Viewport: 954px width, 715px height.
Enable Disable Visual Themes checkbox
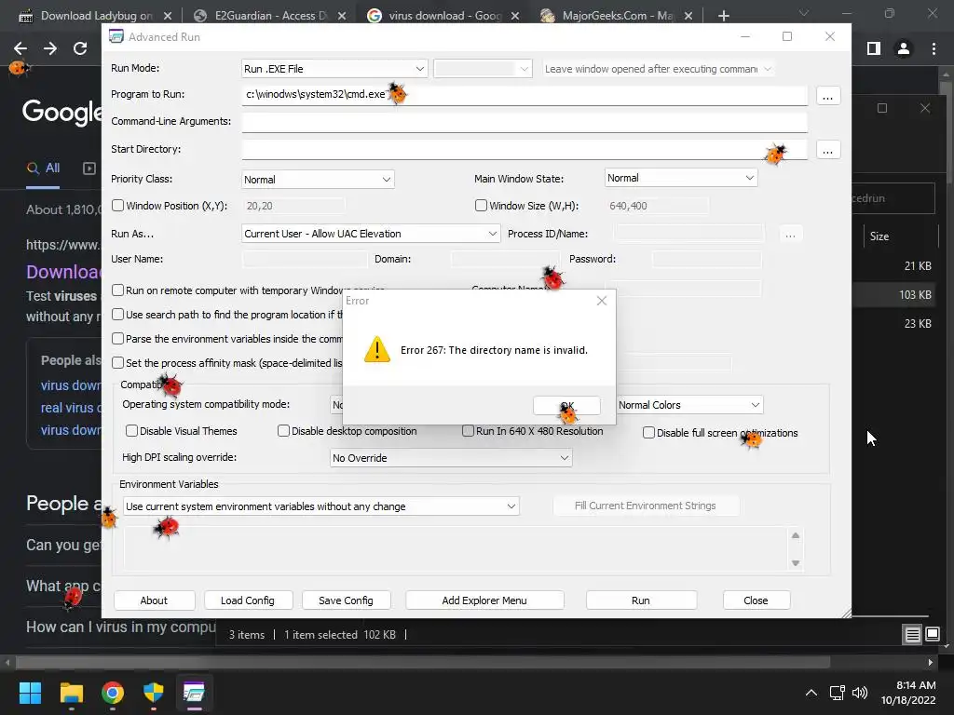(131, 431)
